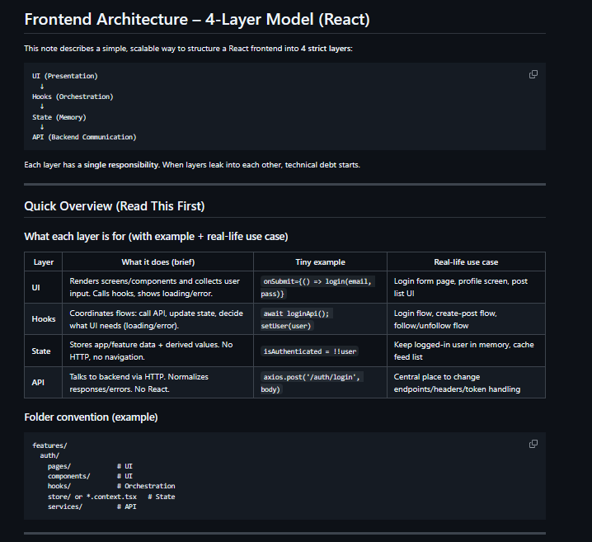Screen dimensions: 592x542
Task: Click the 'hooks/ # Orchestration' folder line
Action: (x=111, y=486)
